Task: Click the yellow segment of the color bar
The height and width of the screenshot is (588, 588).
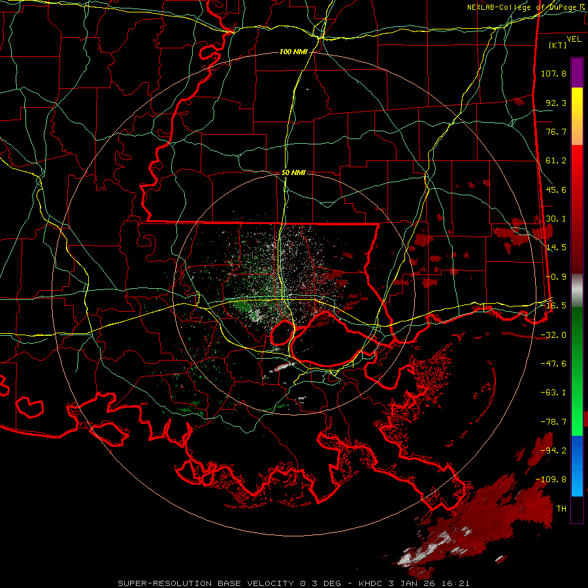Action: [577, 116]
